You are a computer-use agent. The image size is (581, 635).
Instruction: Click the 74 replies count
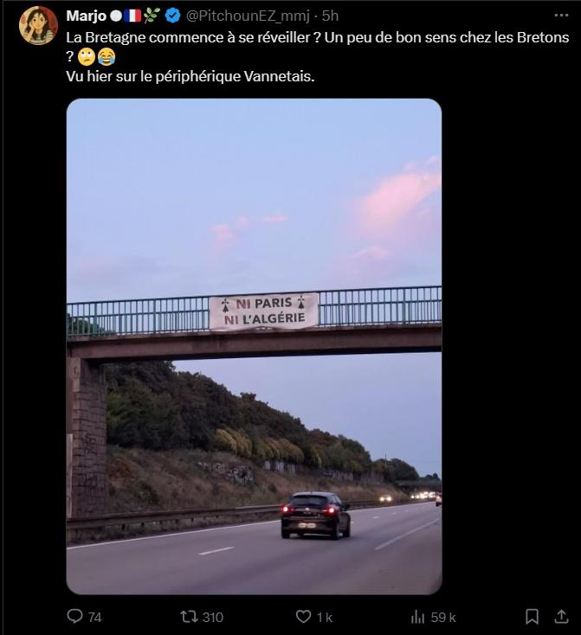[x=95, y=618]
